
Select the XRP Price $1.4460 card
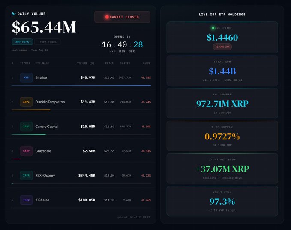222,38
